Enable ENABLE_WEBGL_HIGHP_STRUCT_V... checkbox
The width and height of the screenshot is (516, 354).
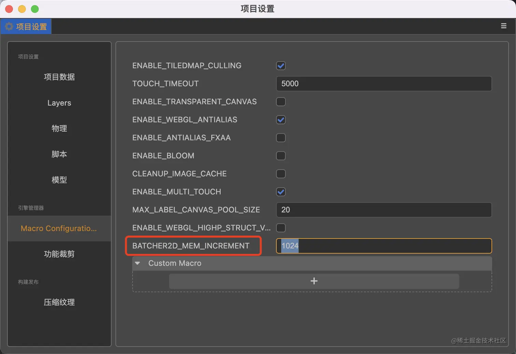[281, 228]
